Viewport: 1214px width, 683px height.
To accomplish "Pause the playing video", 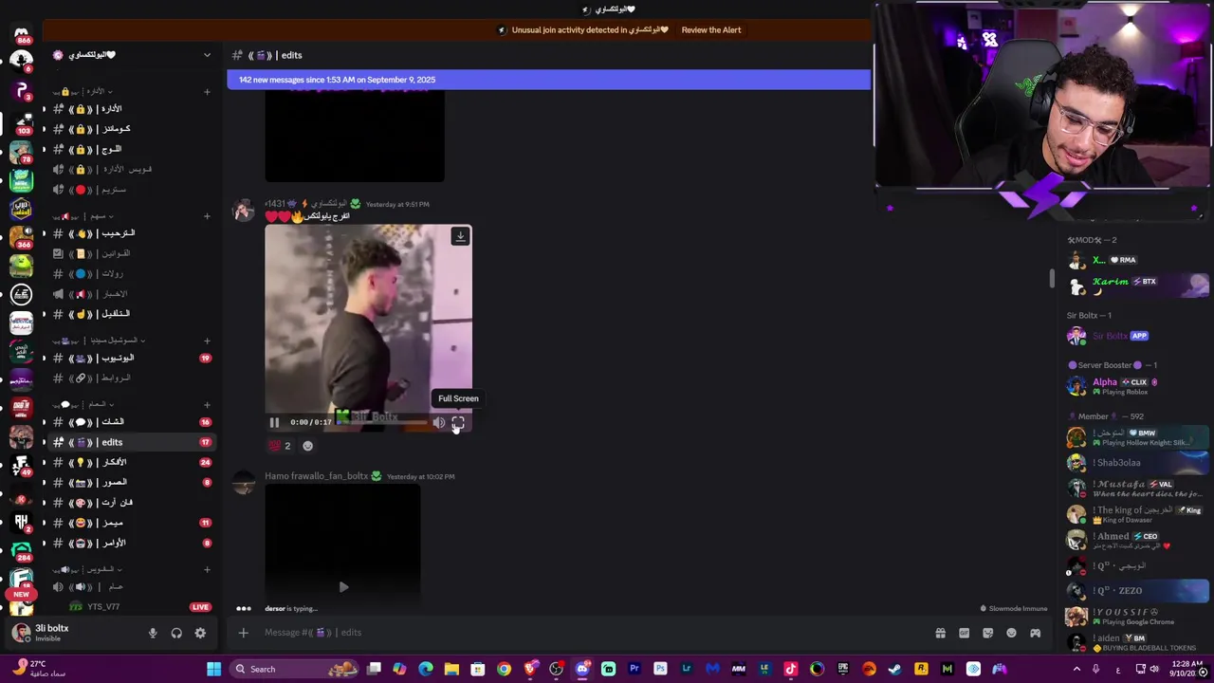I will pyautogui.click(x=275, y=423).
